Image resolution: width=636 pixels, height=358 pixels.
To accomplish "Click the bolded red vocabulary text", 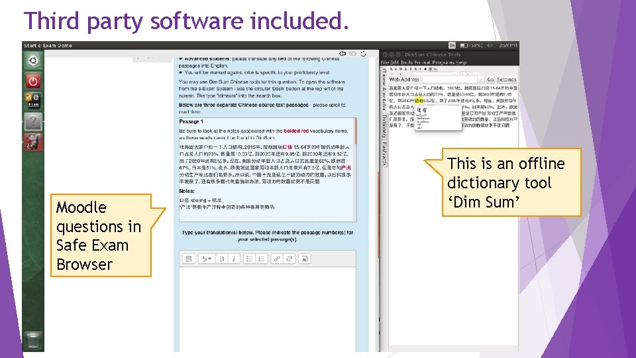I will [x=296, y=131].
